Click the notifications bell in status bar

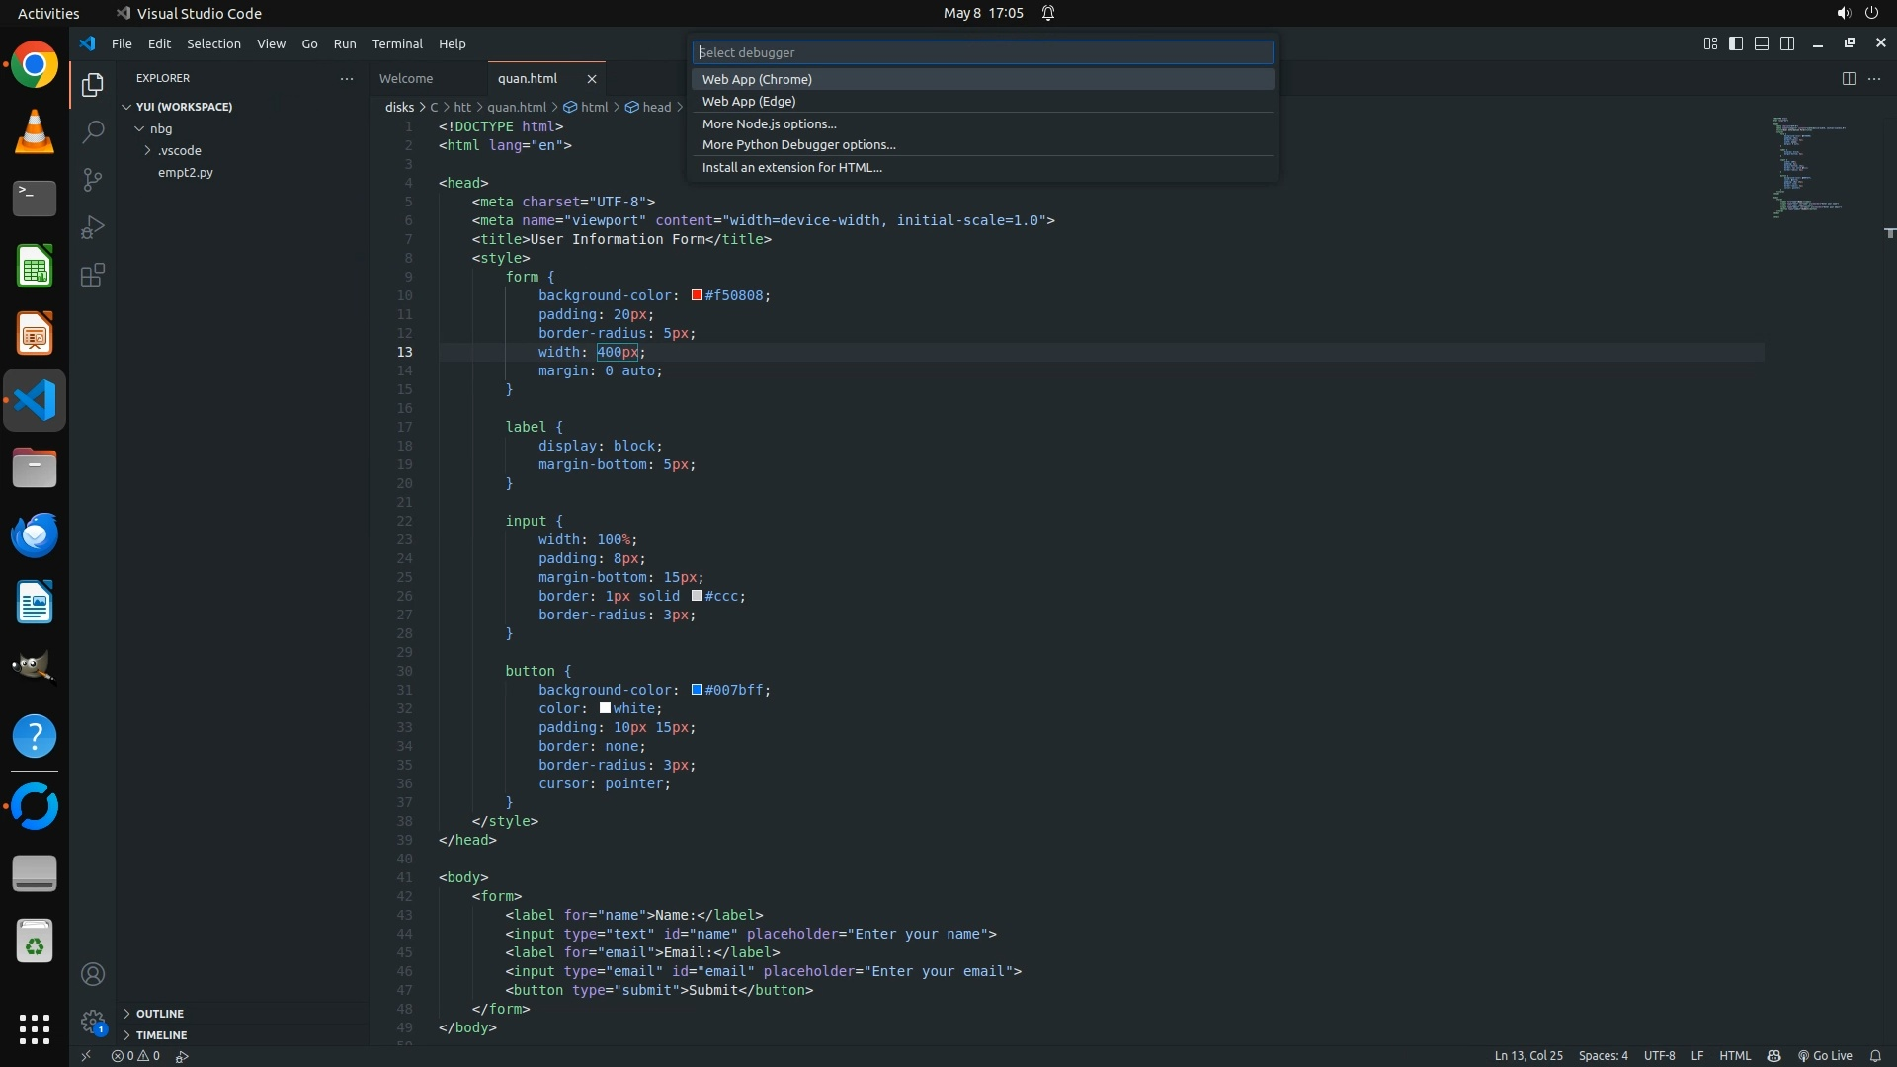pos(1875,1055)
